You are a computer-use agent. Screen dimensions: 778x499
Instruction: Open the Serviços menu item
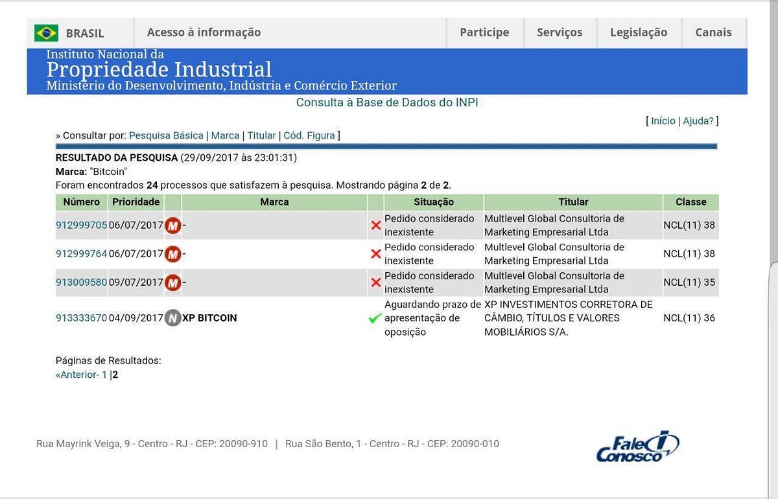tap(560, 32)
